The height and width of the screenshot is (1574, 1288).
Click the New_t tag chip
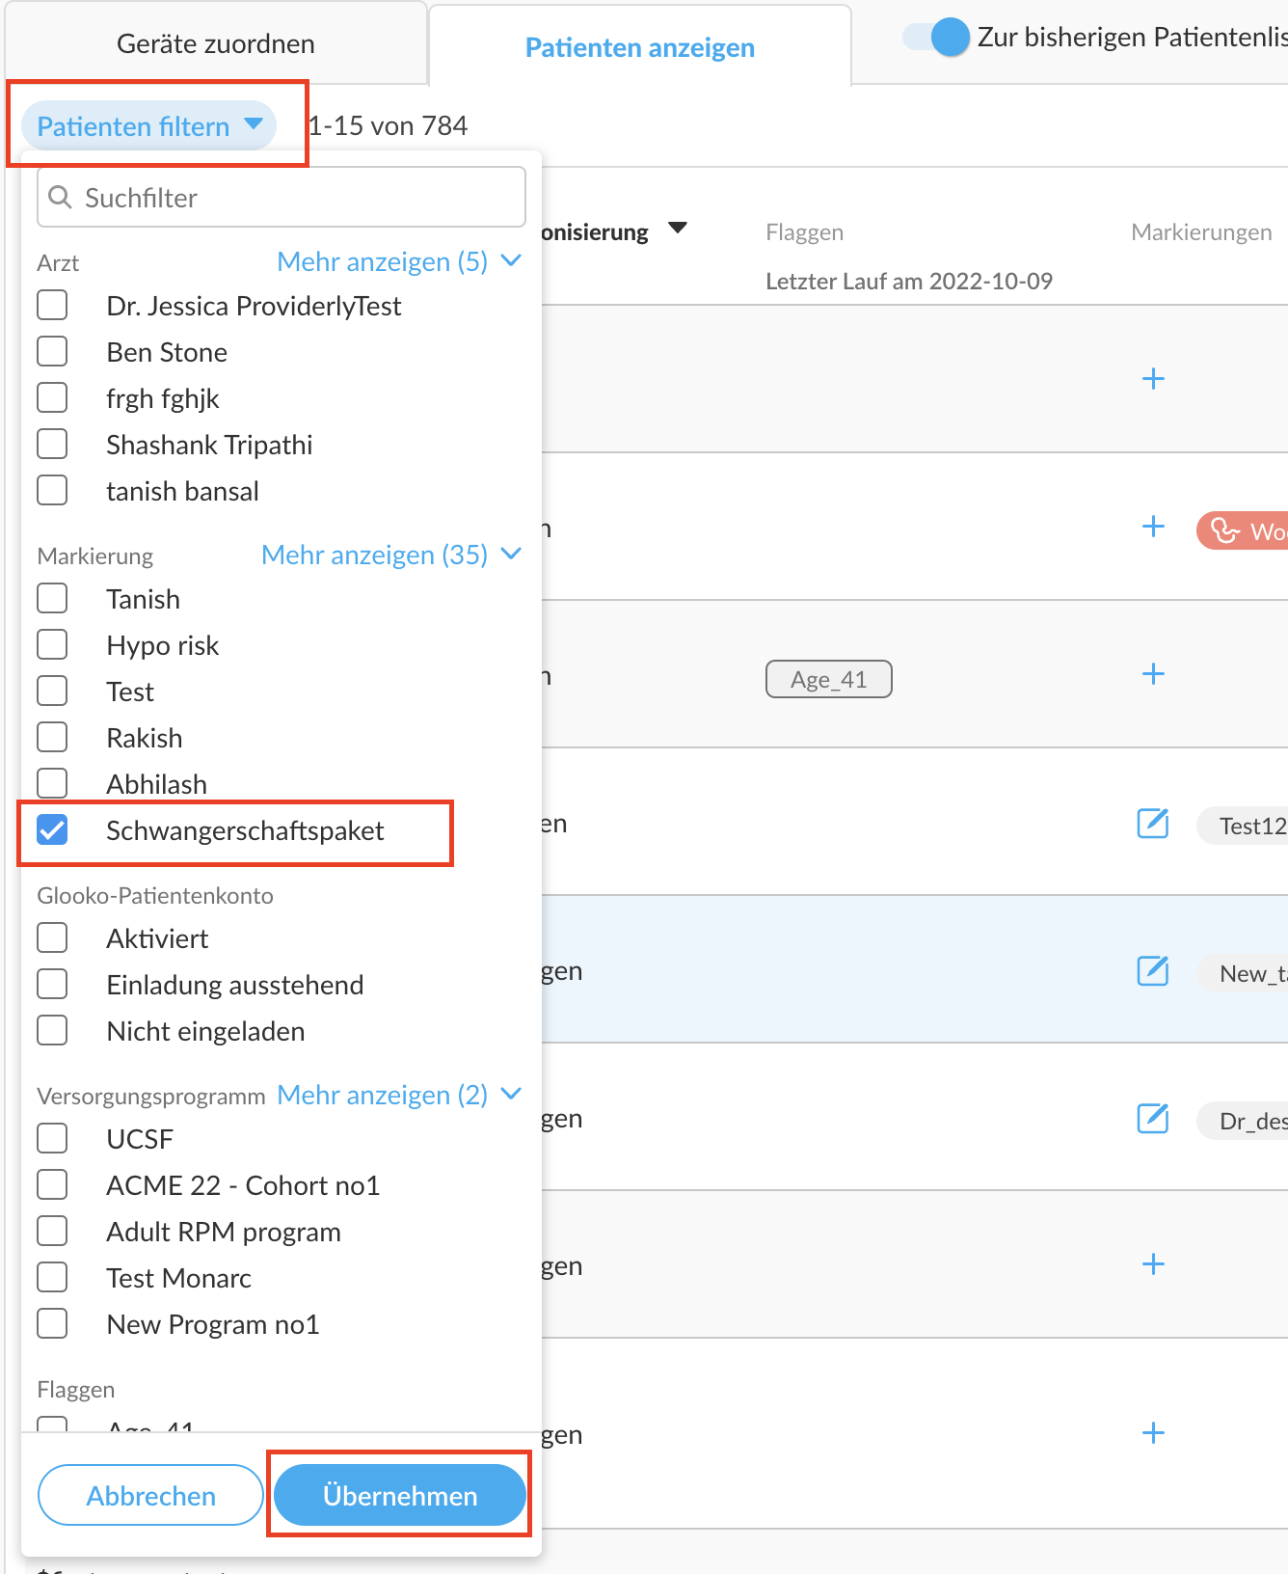tap(1243, 973)
